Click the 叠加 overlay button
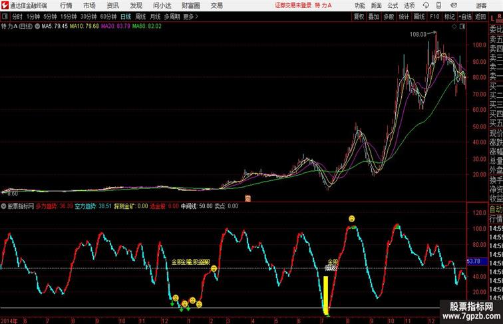 [374, 17]
